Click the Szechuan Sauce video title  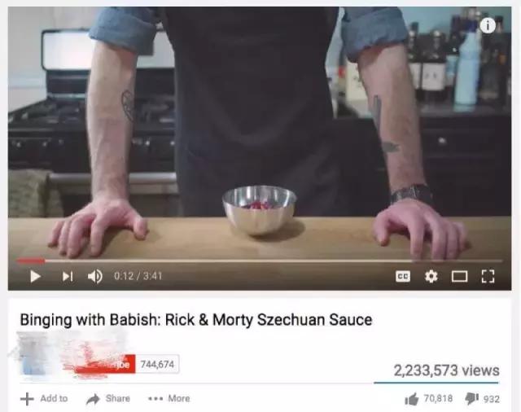(196, 320)
